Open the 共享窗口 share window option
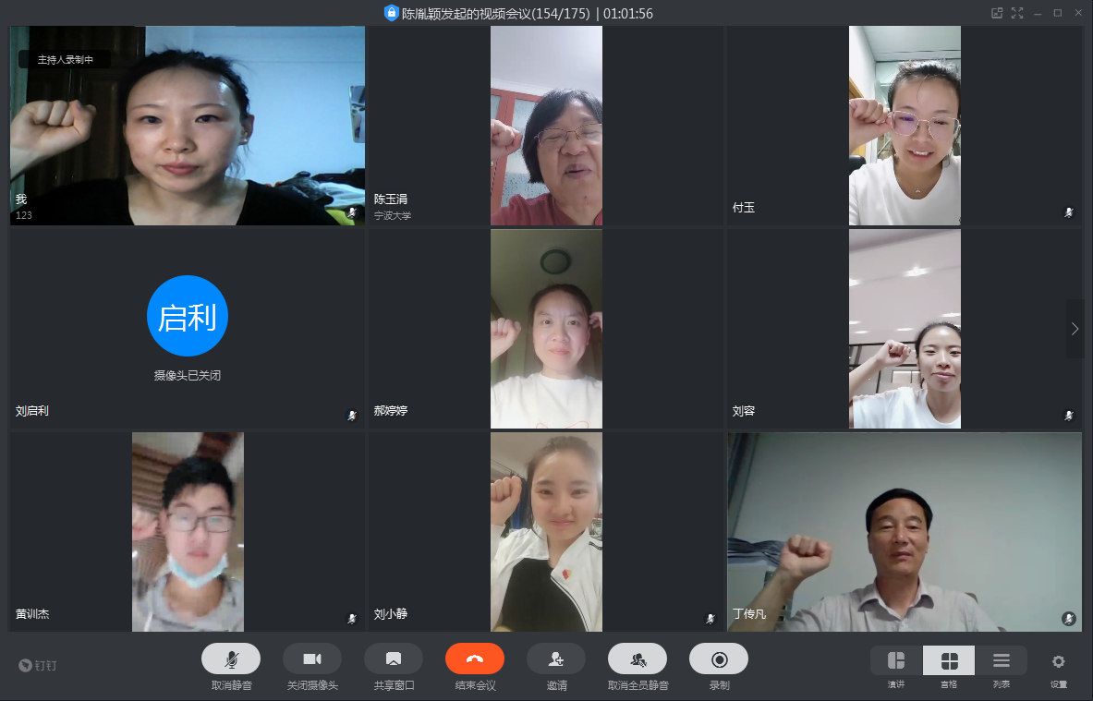The image size is (1093, 701). [x=394, y=659]
